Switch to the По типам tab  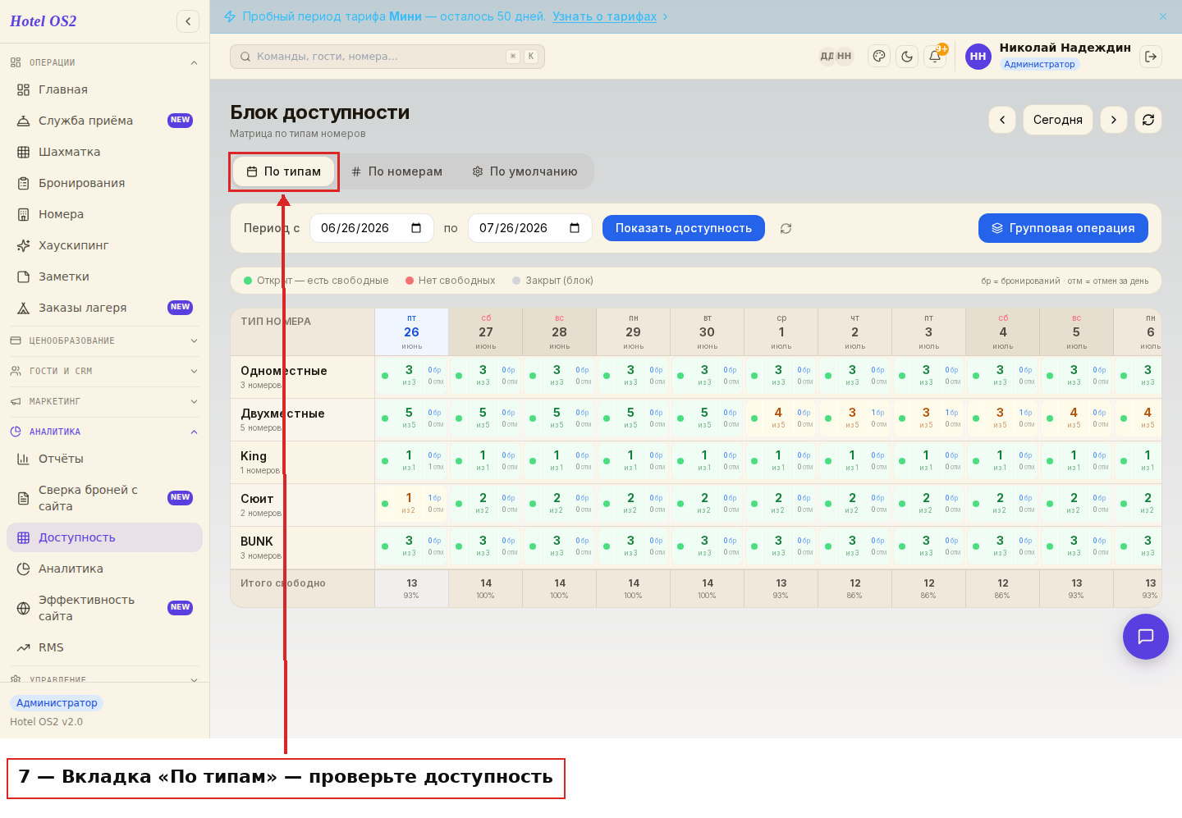(x=284, y=171)
